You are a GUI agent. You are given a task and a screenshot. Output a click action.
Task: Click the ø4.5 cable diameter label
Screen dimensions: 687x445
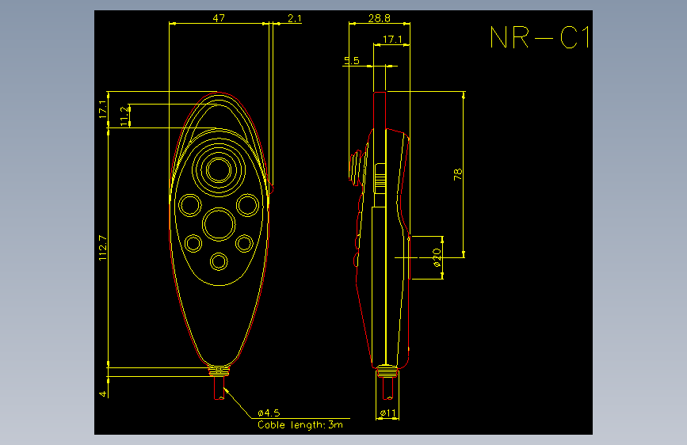pyautogui.click(x=269, y=413)
